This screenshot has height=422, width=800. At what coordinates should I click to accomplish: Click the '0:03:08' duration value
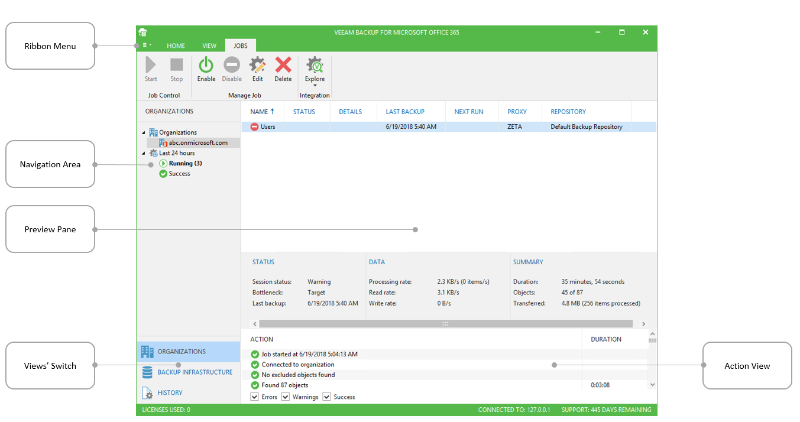pos(600,385)
